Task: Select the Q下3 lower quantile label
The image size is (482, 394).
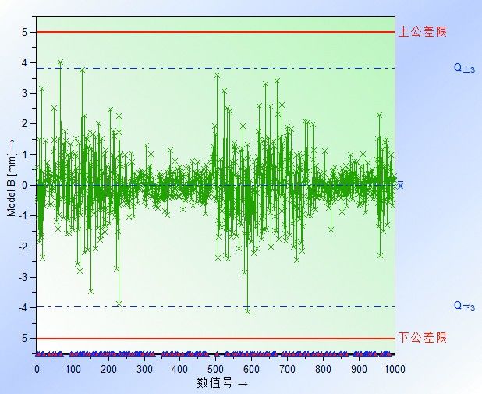Action: (465, 307)
